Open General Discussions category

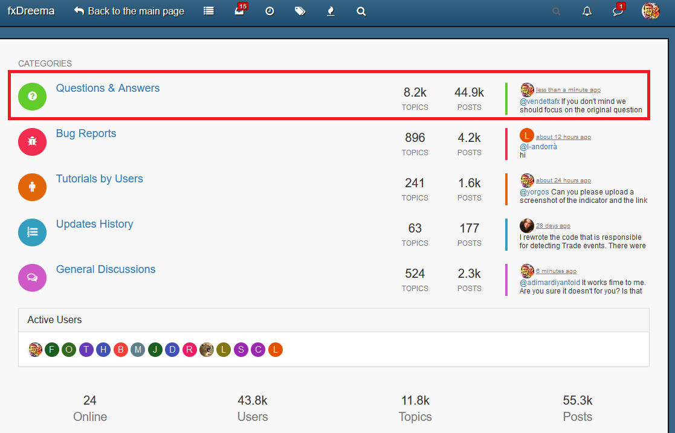106,269
